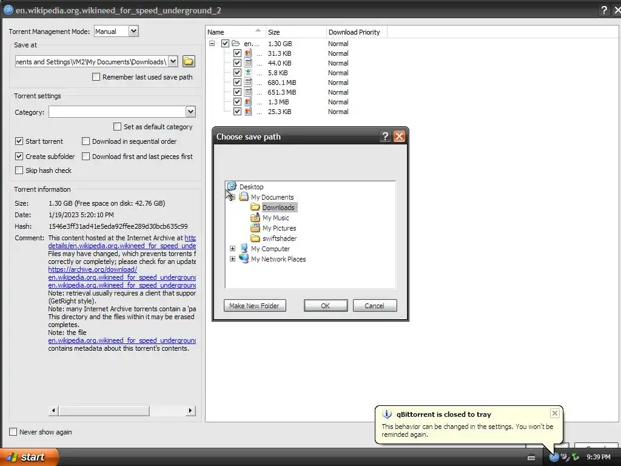Enable Download first and last pieces first
This screenshot has height=466, width=621.
(x=86, y=156)
